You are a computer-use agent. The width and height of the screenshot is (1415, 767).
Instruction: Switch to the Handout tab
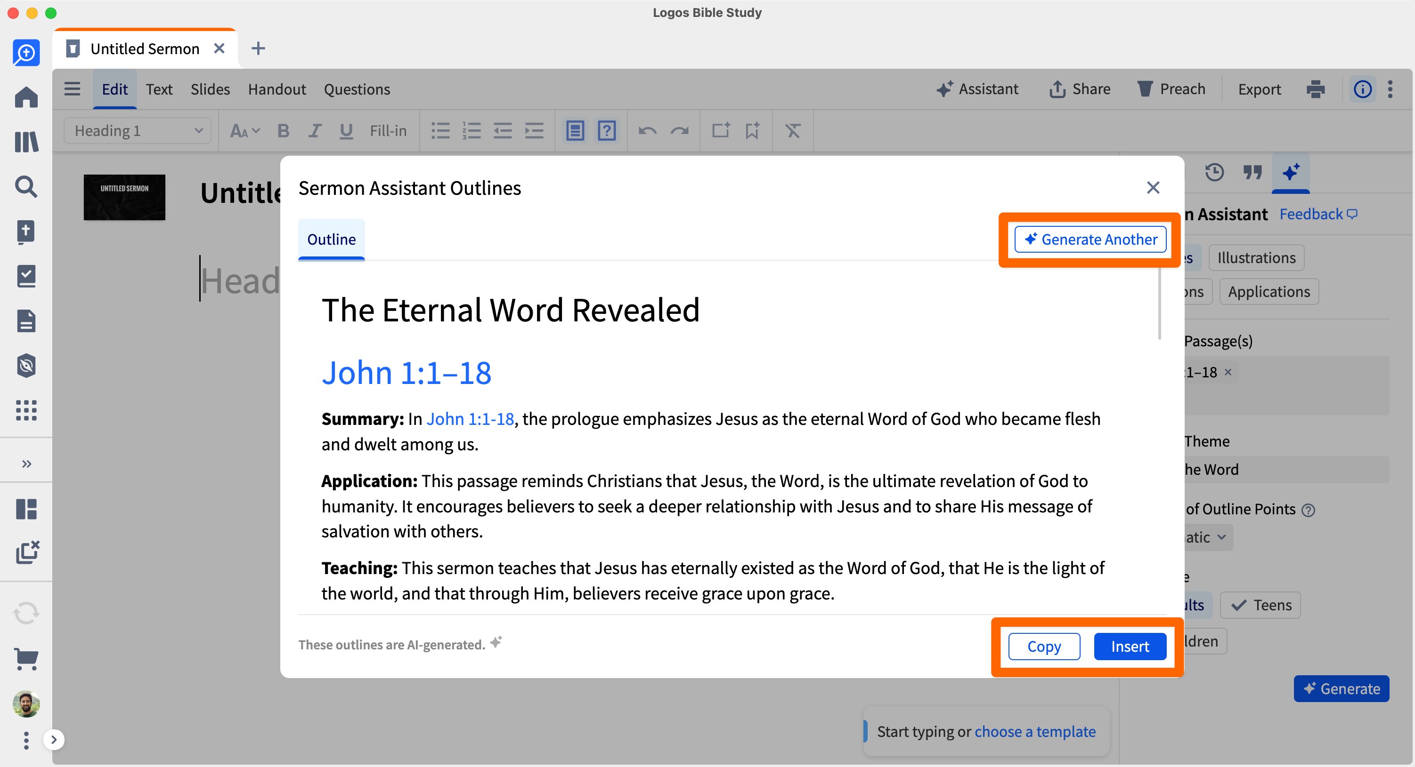click(277, 89)
